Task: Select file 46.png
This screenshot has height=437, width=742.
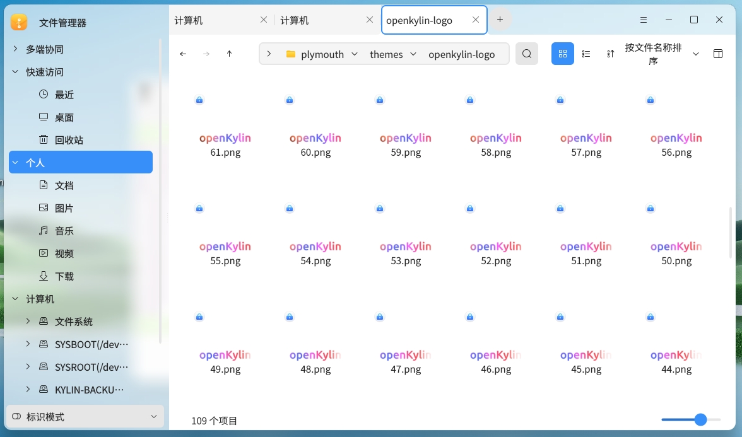Action: point(496,343)
